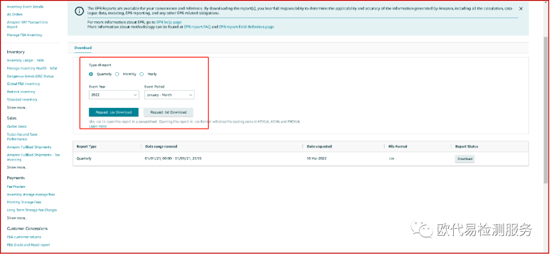550x254 pixels.
Task: Open FBA Grade and Resell report
Action: 29,245
